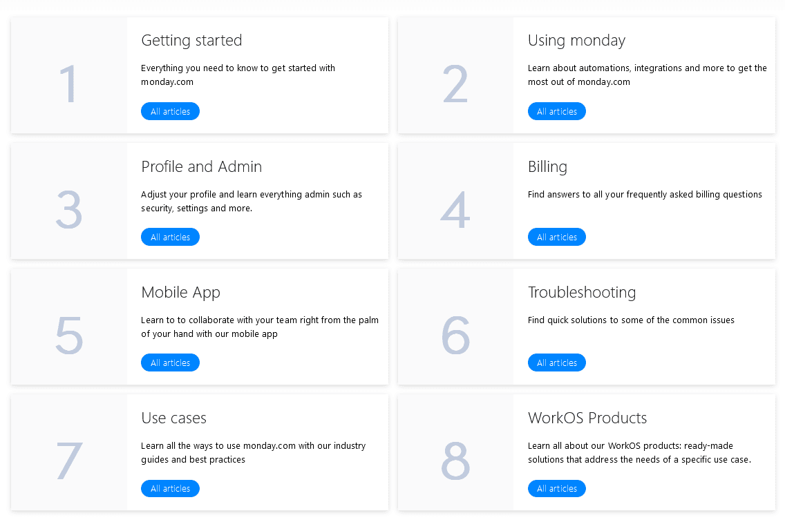Open the WorkOS Products section title
This screenshot has width=785, height=522.
(x=587, y=418)
